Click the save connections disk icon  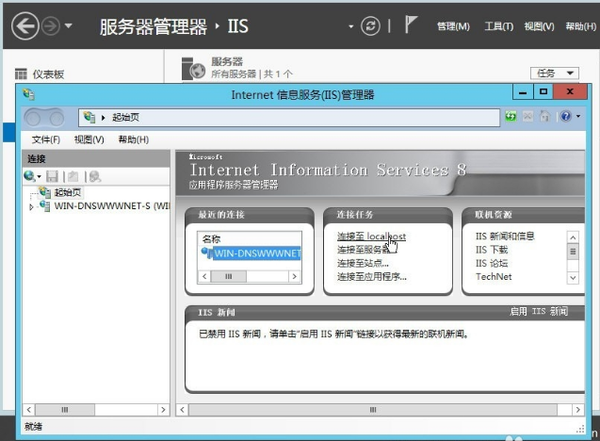click(x=52, y=176)
